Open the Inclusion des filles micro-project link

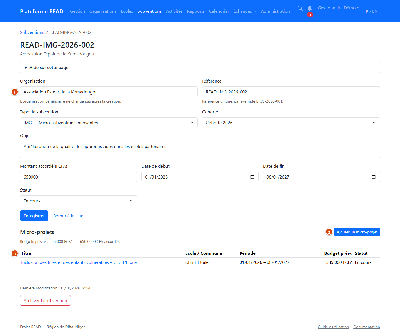point(79,262)
